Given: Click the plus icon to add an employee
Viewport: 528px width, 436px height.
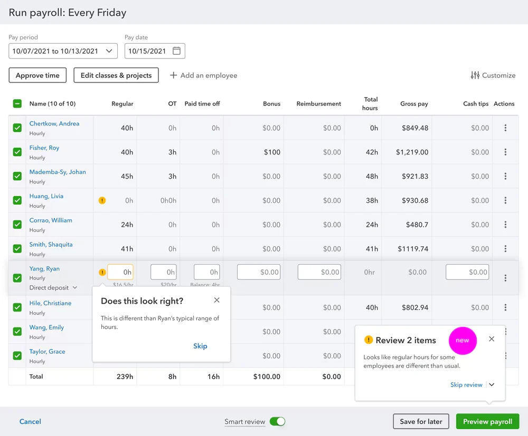Looking at the screenshot, I should coord(173,75).
